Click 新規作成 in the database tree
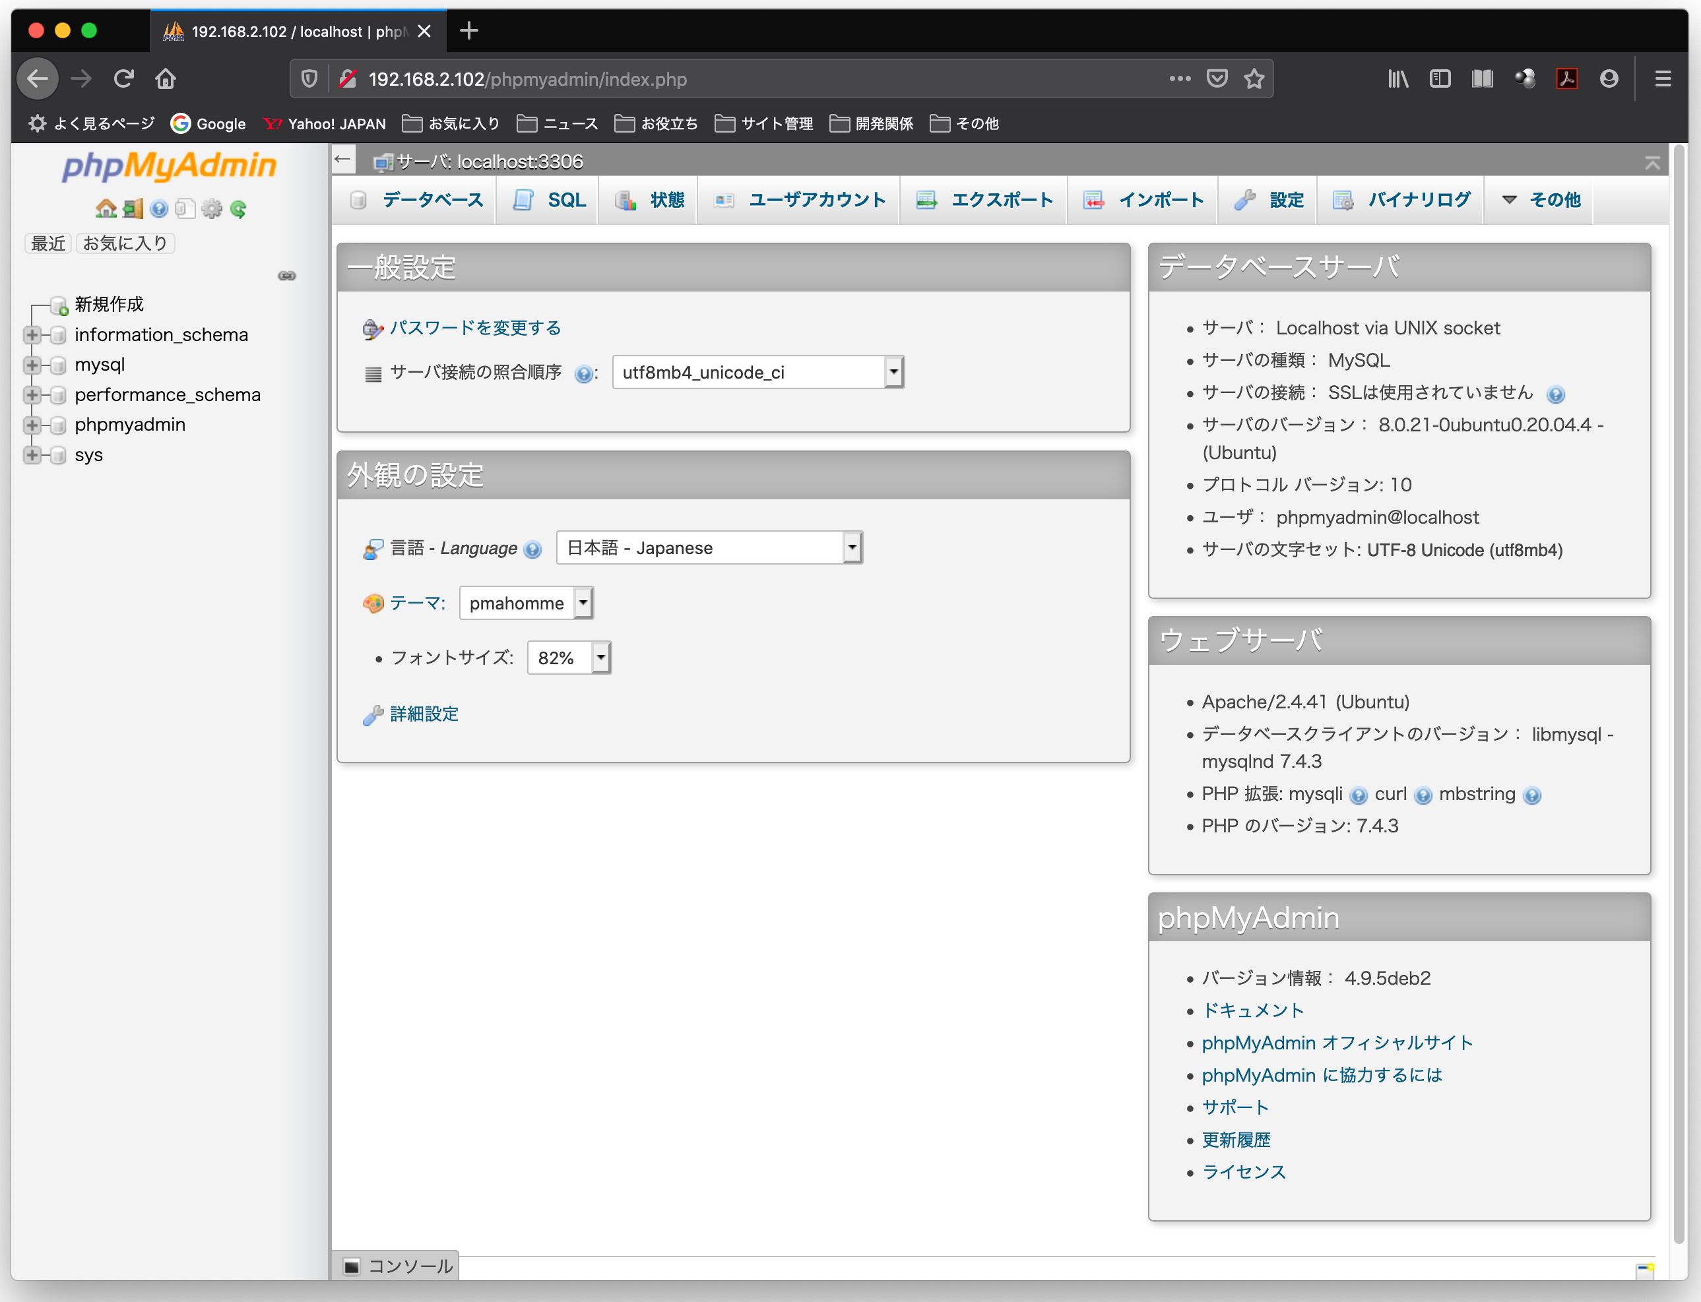 110,305
